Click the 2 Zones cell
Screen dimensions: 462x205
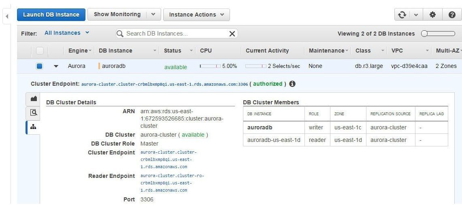pyautogui.click(x=446, y=66)
